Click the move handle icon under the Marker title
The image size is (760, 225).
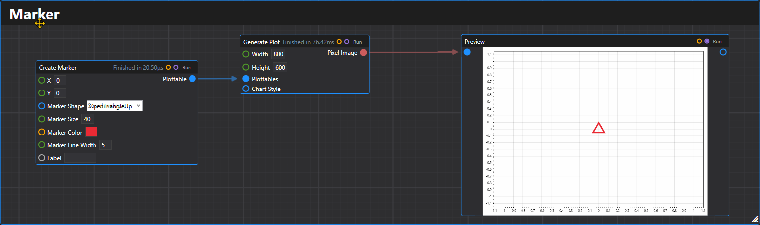40,23
